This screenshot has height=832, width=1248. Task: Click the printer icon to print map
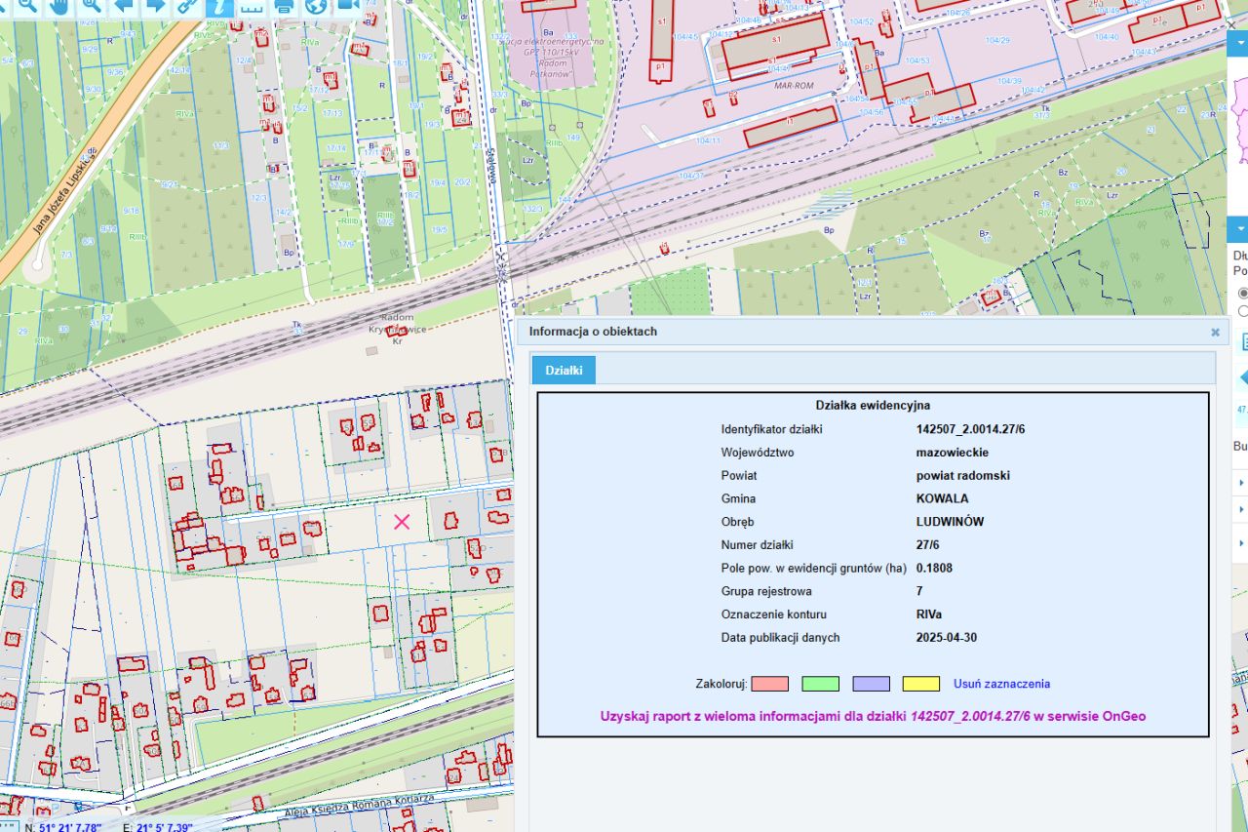284,6
